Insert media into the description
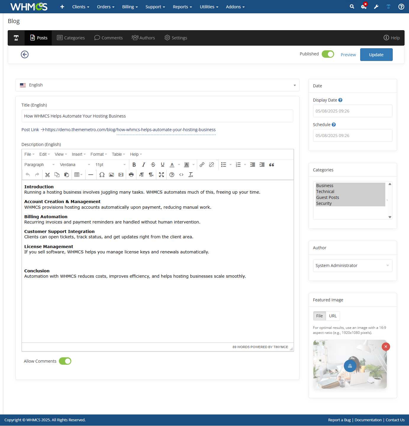This screenshot has width=409, height=426. [x=121, y=175]
